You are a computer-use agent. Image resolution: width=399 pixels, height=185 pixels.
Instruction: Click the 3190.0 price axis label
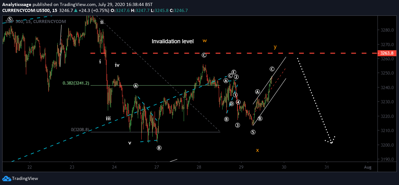[x=388, y=159]
